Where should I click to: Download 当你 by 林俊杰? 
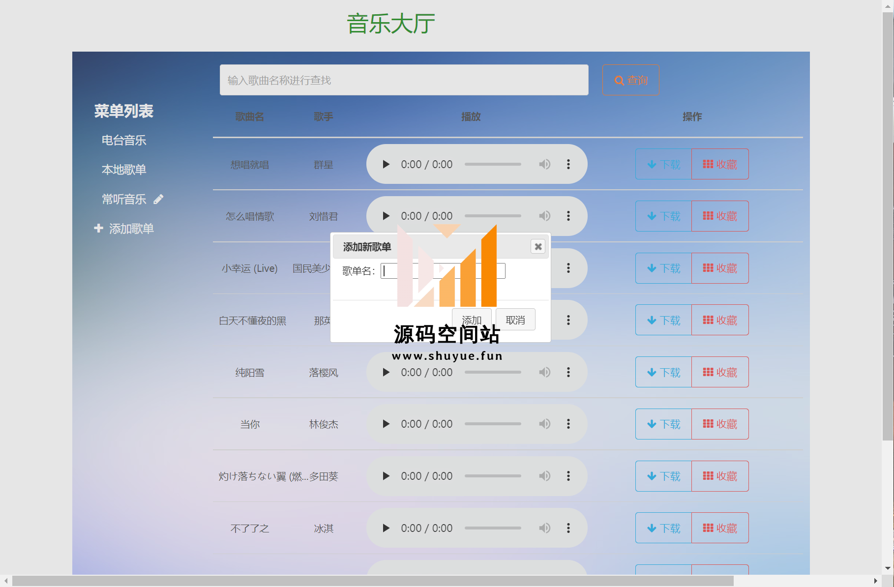[x=663, y=424]
